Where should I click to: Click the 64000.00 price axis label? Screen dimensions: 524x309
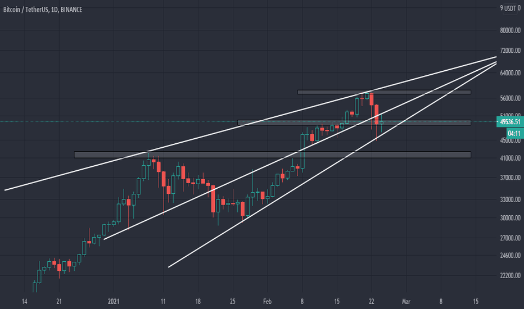point(511,73)
